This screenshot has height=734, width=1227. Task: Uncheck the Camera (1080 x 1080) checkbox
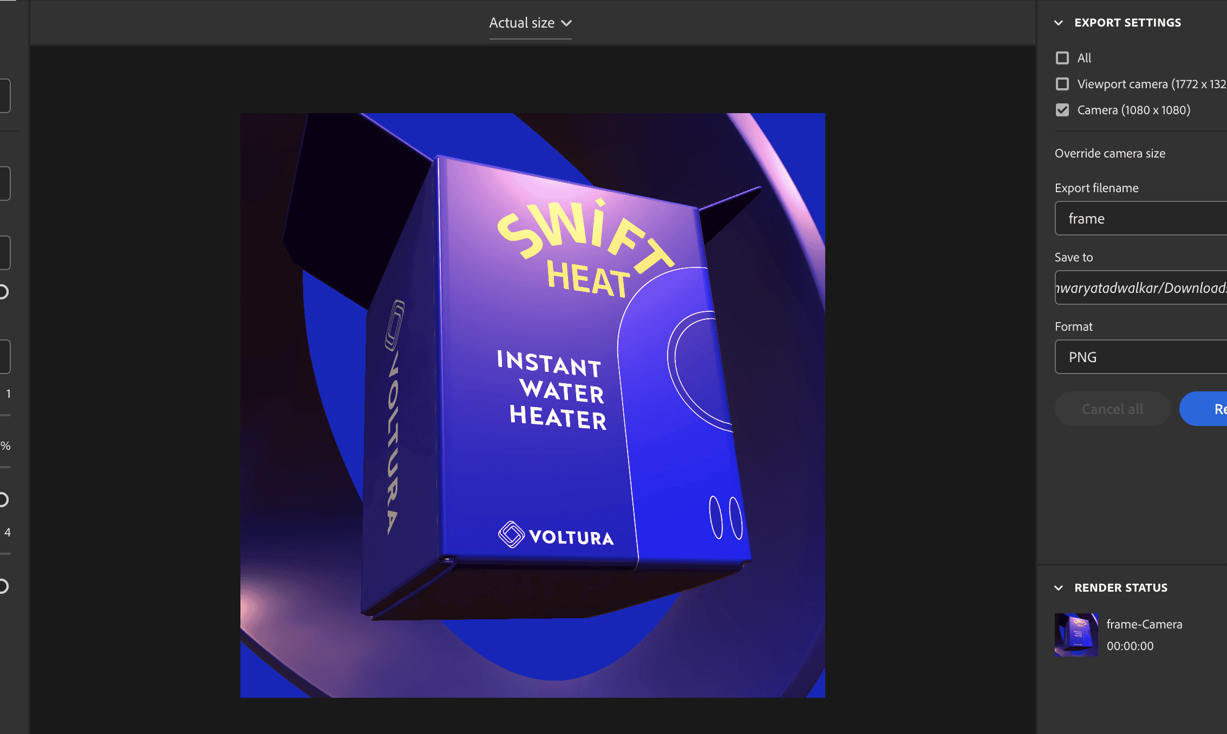(x=1062, y=110)
